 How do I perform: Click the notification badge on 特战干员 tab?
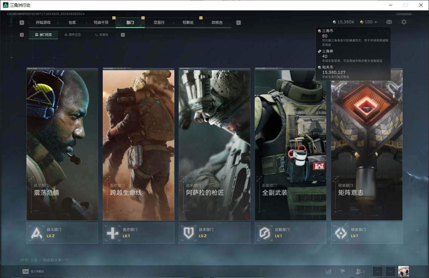tap(114, 18)
